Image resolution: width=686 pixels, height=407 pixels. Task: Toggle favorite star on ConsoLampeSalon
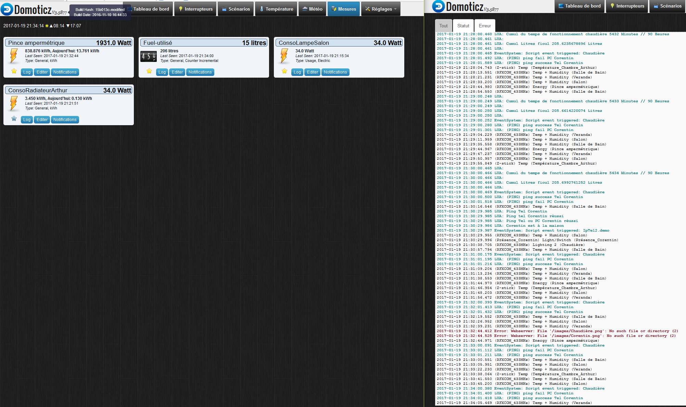284,71
